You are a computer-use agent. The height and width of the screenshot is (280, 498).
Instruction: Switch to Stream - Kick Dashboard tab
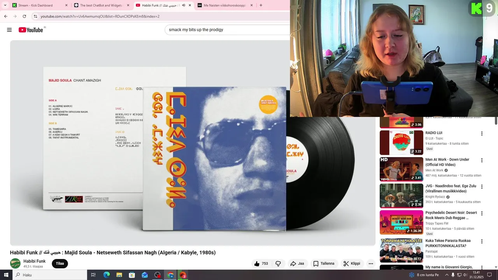tap(40, 5)
